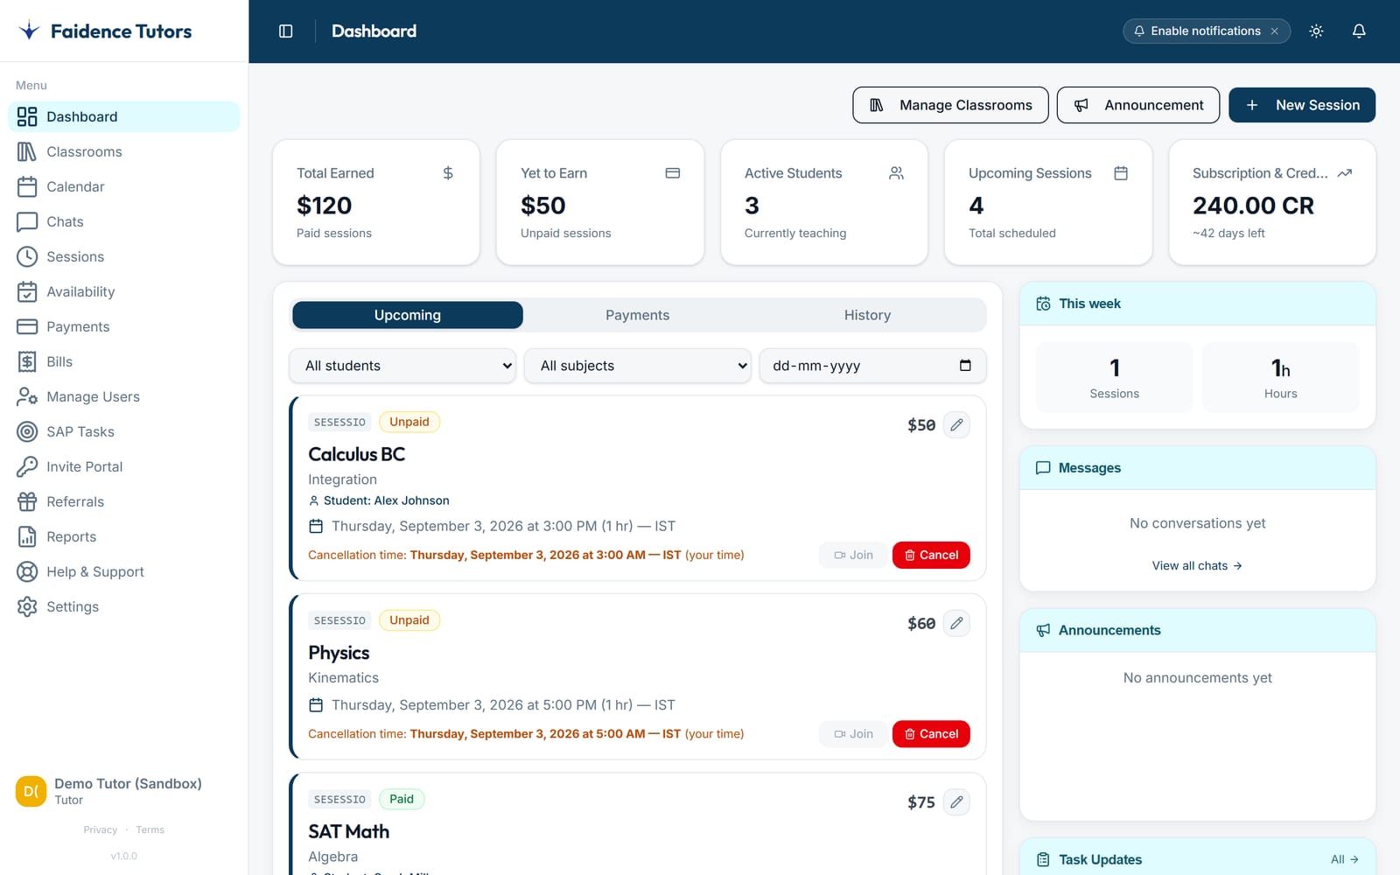The height and width of the screenshot is (875, 1400).
Task: Click the This week calendar icon
Action: click(1043, 304)
